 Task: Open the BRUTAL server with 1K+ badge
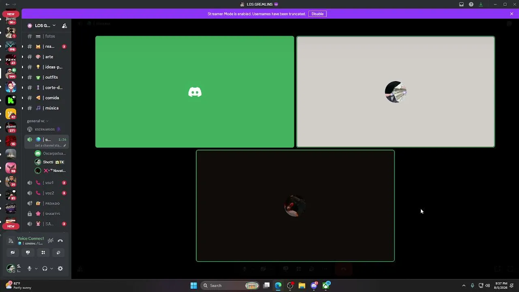(x=11, y=20)
